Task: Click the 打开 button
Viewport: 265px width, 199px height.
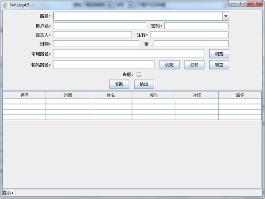Action: [x=194, y=65]
